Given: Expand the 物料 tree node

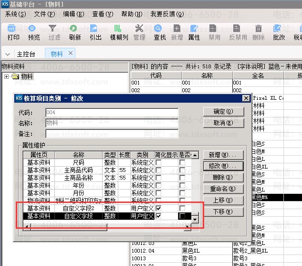Looking at the screenshot, I should pyautogui.click(x=6, y=76).
